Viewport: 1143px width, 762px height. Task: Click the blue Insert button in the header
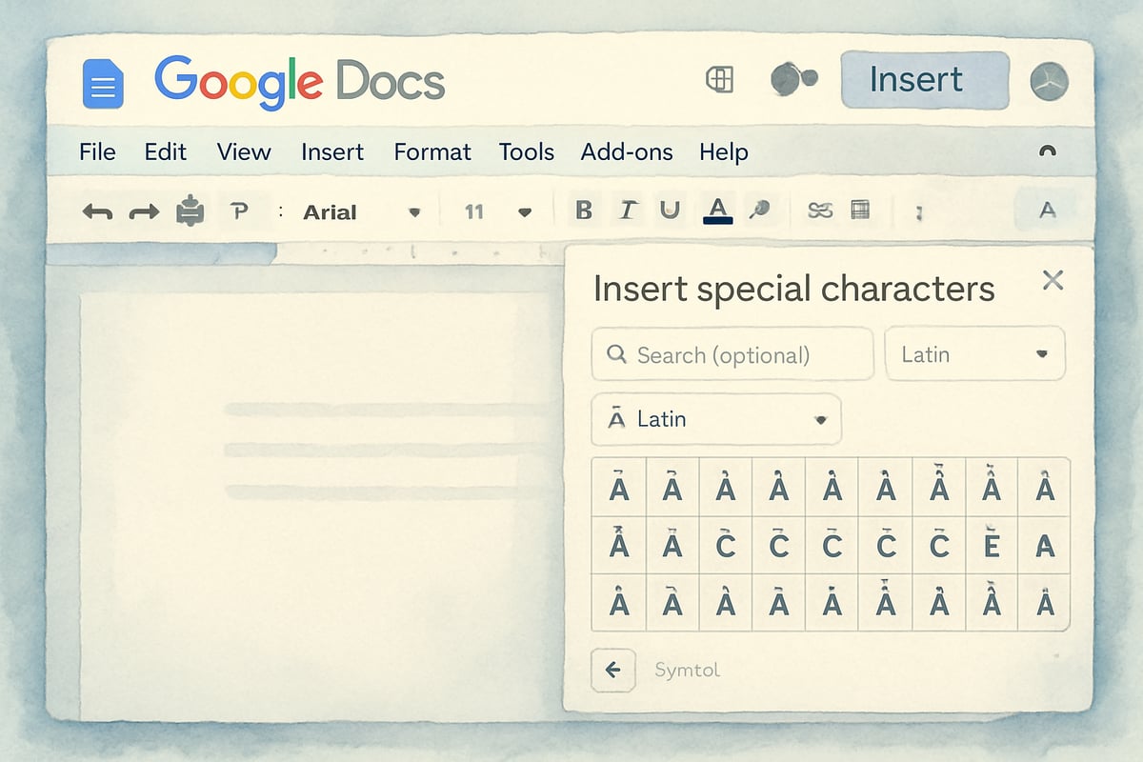pyautogui.click(x=925, y=80)
